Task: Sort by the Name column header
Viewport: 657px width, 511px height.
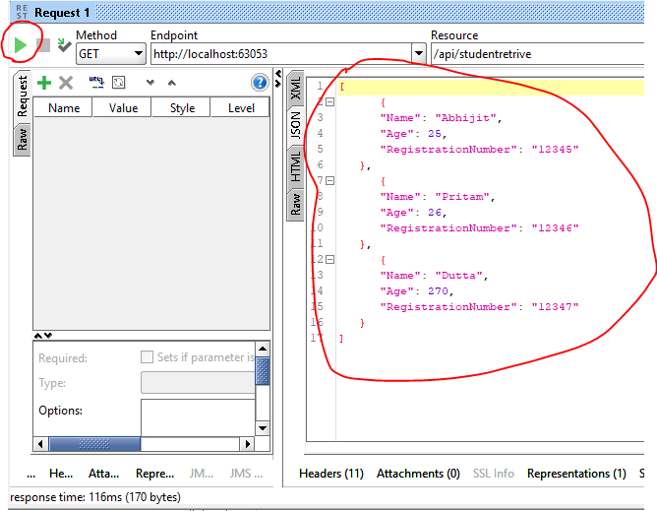Action: point(63,108)
